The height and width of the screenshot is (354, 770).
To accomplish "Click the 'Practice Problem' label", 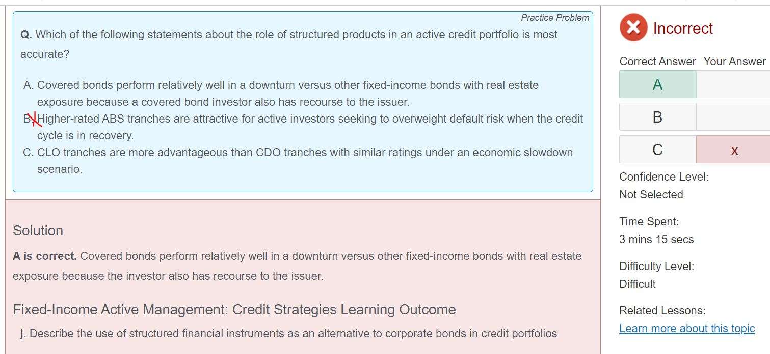I will click(554, 18).
